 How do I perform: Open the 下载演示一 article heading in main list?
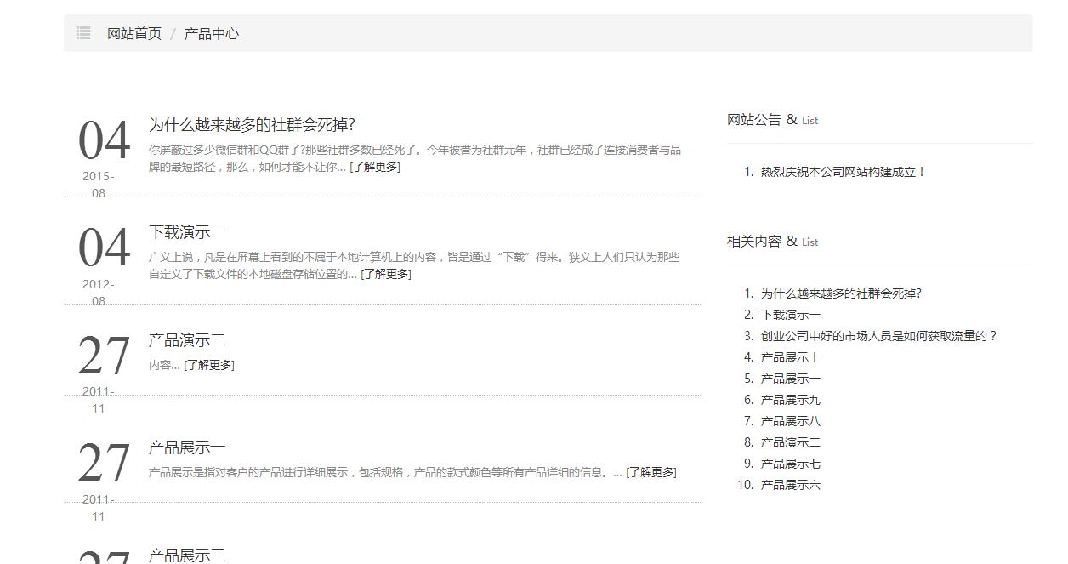(187, 232)
